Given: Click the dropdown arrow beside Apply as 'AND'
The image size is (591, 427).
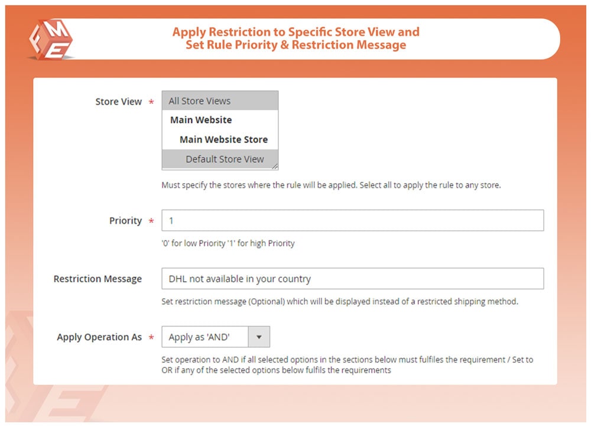Looking at the screenshot, I should click(x=259, y=337).
